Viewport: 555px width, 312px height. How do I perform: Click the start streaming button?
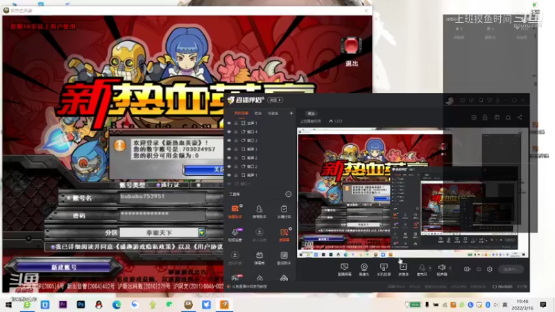(x=511, y=269)
